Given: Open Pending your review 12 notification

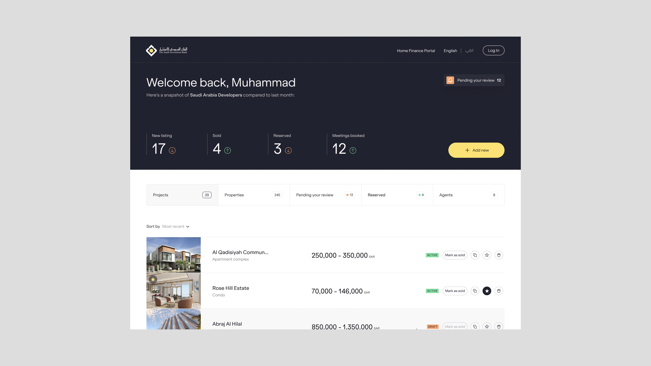Looking at the screenshot, I should coord(474,80).
